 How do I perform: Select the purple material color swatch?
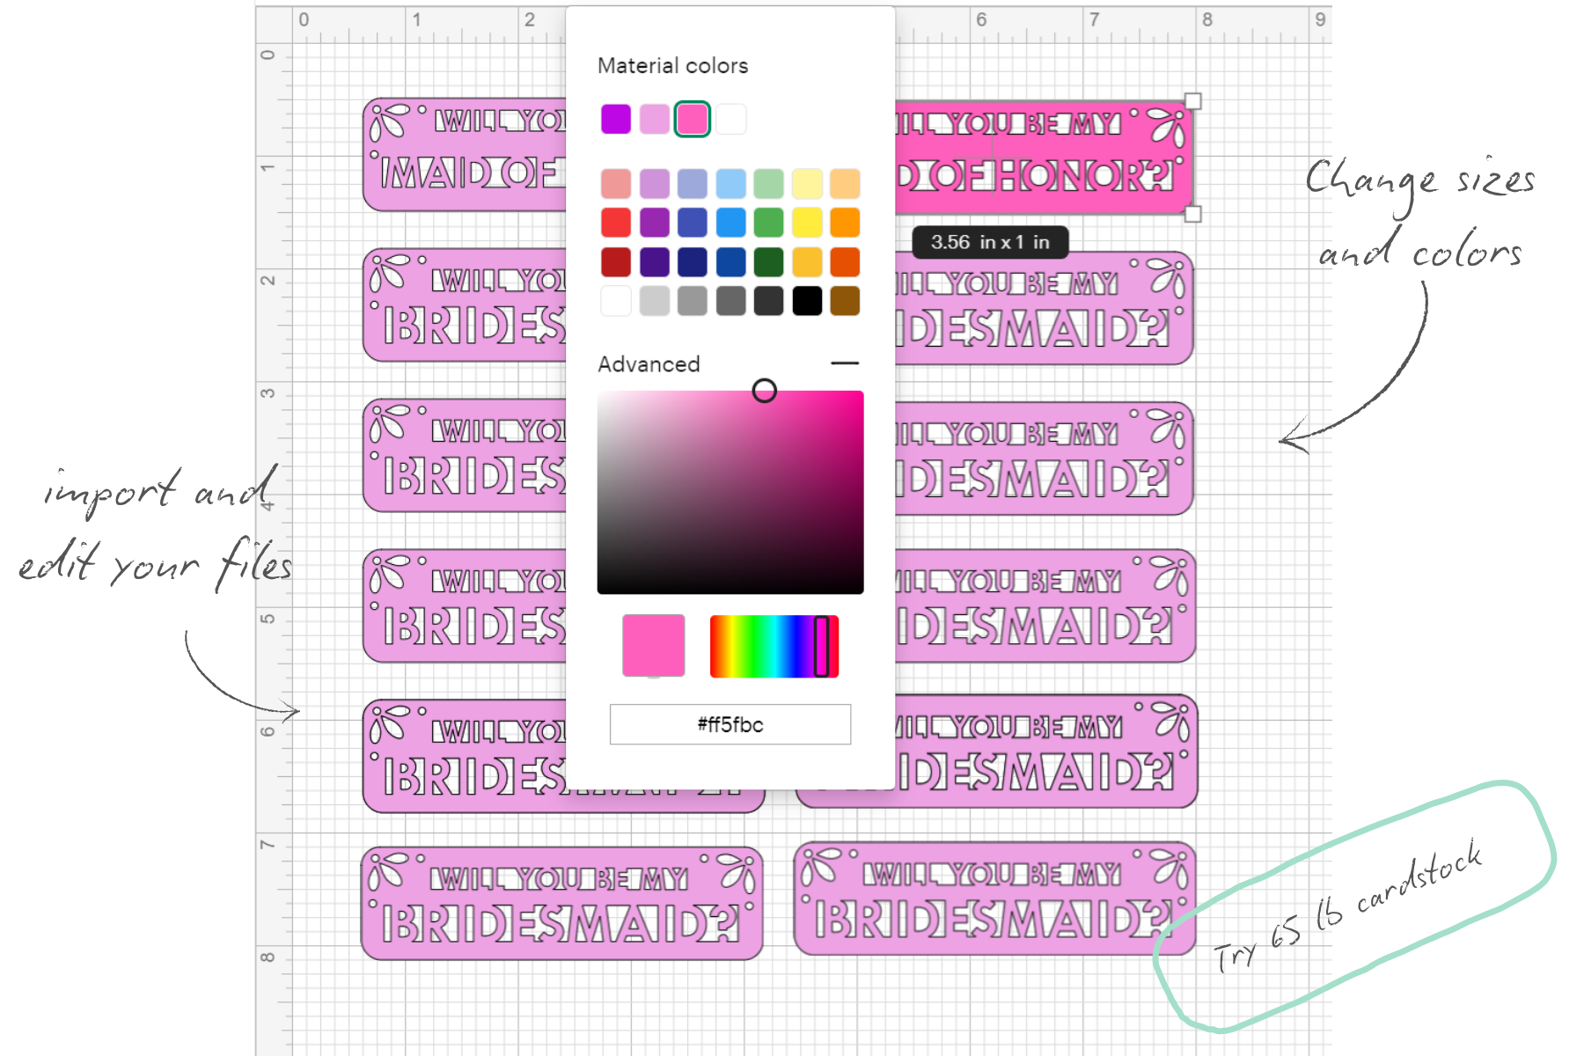point(616,119)
